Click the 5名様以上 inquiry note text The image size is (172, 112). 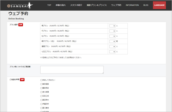coord(61,58)
